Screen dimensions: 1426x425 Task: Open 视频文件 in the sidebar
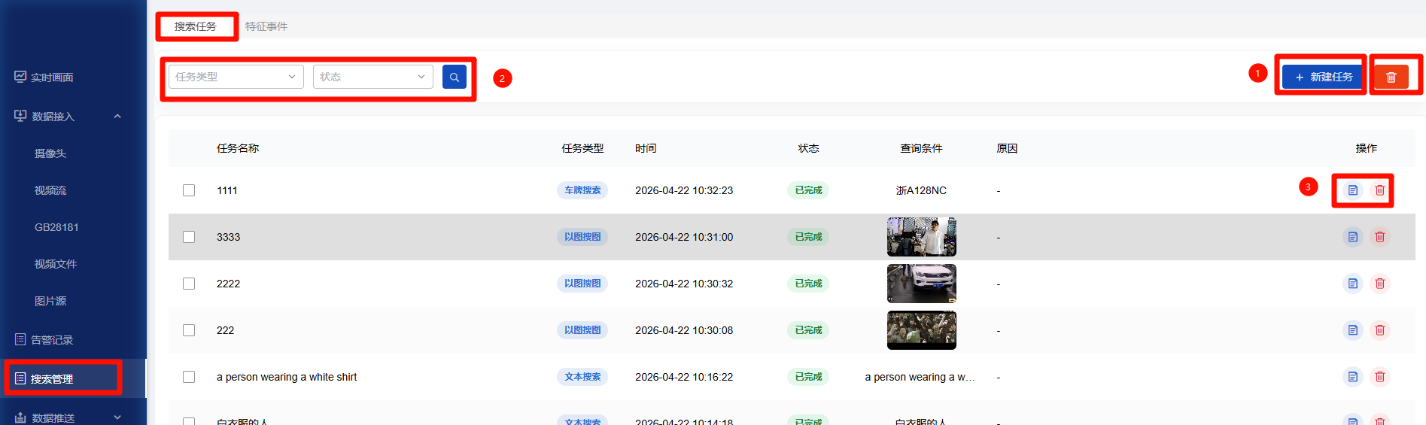tap(56, 264)
